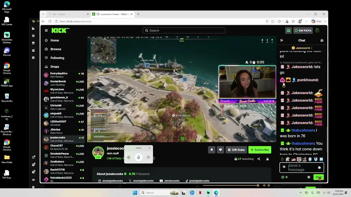Open Discord desktop shortcut
The image size is (351, 197).
point(7,52)
